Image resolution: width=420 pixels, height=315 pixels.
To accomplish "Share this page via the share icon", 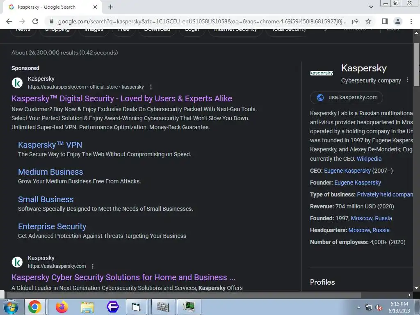I will click(x=355, y=21).
